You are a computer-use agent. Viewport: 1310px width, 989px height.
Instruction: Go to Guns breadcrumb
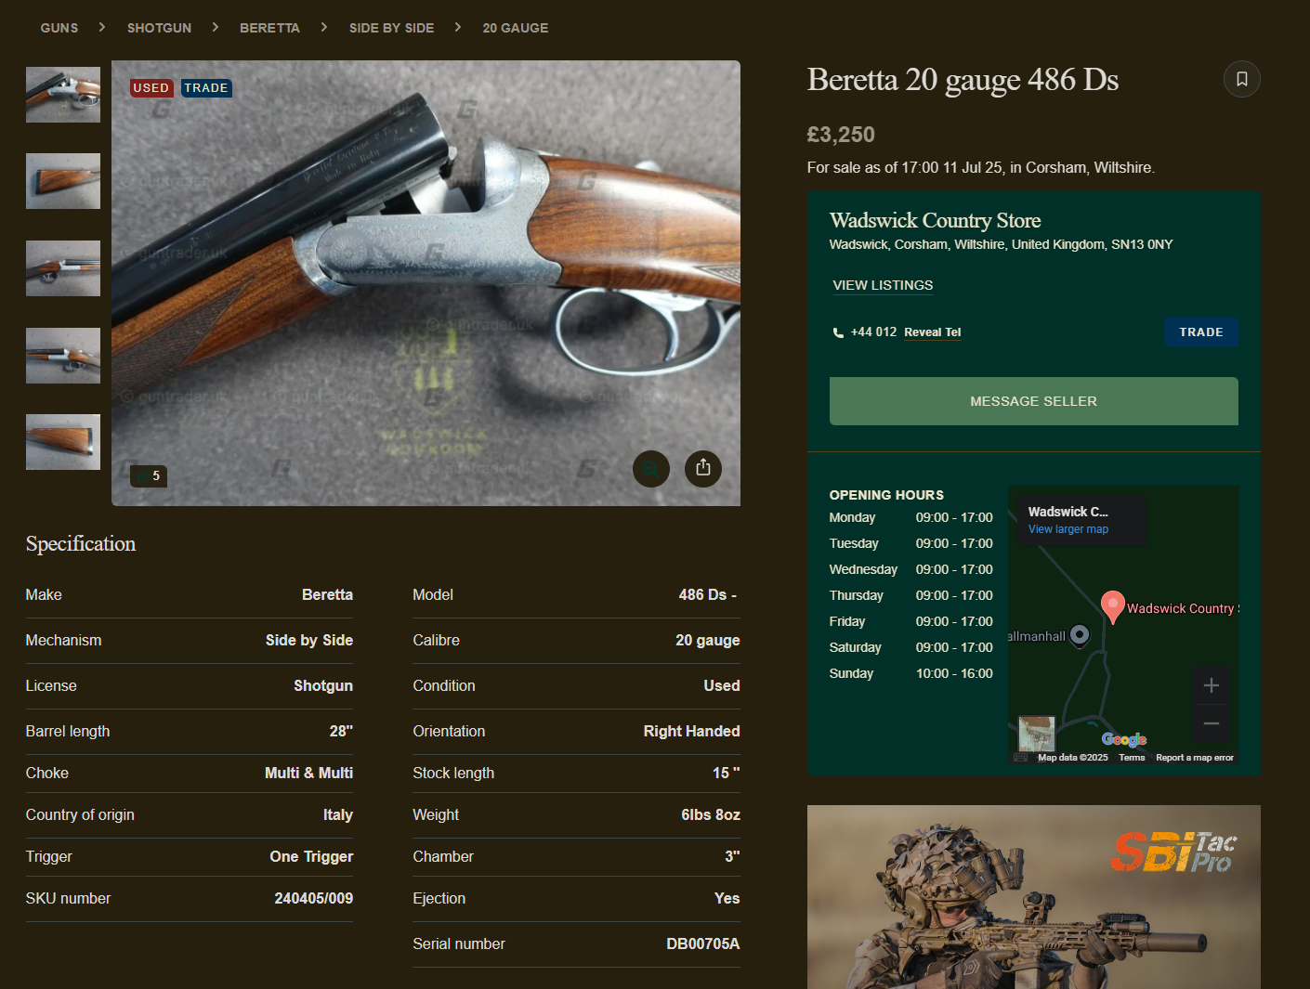click(x=59, y=28)
